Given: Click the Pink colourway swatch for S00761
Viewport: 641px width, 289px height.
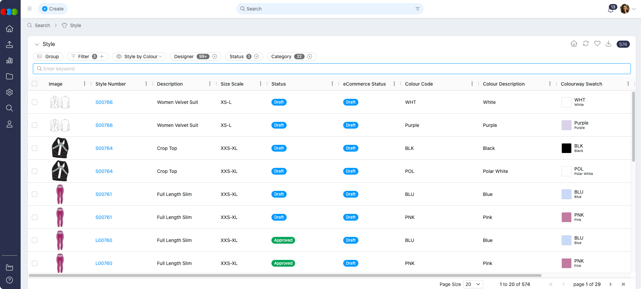Looking at the screenshot, I should pos(566,217).
